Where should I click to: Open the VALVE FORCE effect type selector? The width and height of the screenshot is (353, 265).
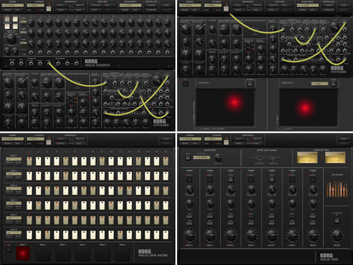201,157
